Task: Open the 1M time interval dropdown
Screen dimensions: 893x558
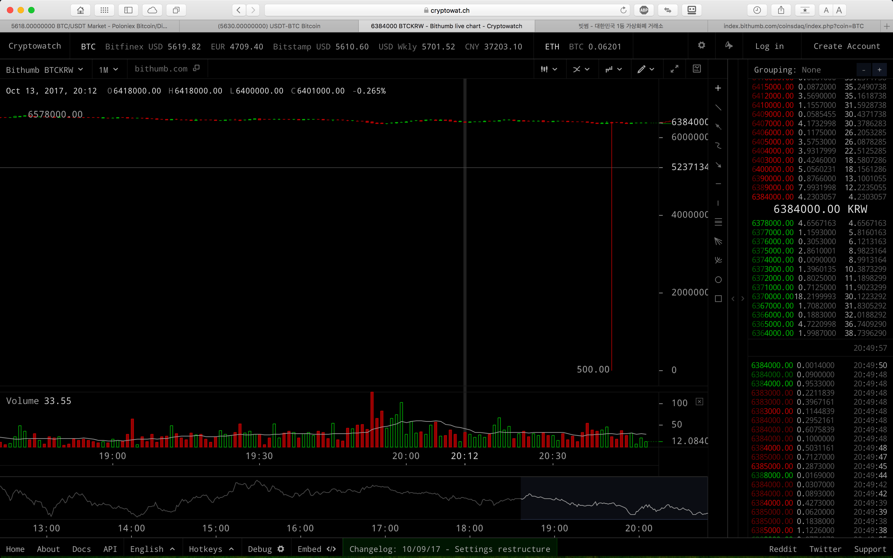Action: coord(108,70)
